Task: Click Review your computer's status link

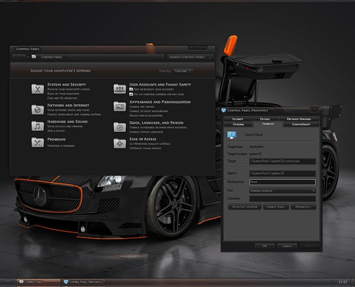Action: click(69, 89)
